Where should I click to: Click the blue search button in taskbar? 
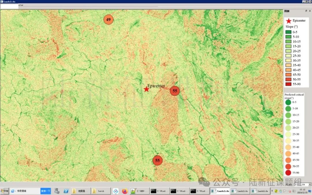click(45, 191)
